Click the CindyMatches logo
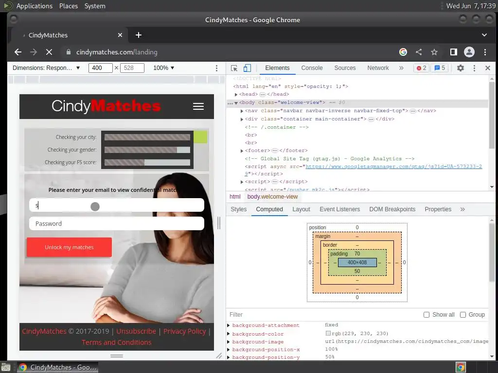498x373 pixels. [x=106, y=106]
